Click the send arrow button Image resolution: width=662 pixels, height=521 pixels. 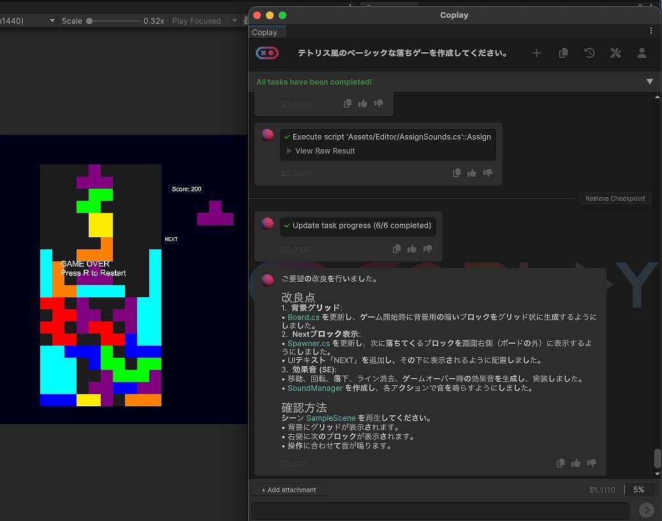[646, 510]
